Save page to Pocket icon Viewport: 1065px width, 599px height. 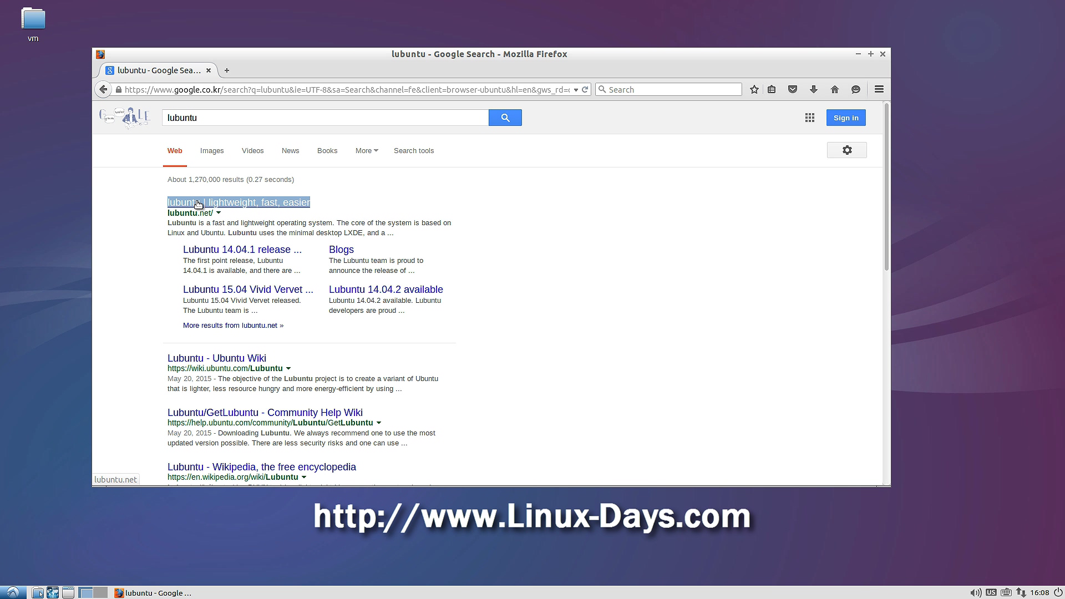click(793, 89)
